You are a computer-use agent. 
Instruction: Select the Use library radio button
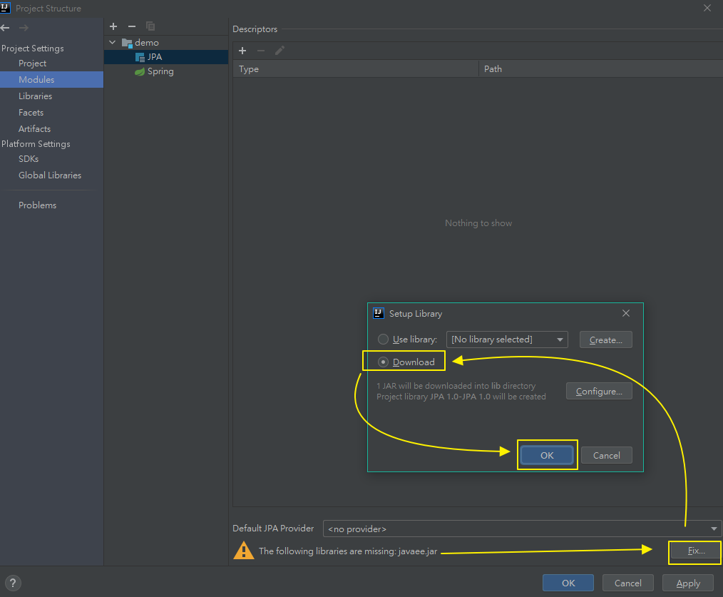(x=384, y=340)
